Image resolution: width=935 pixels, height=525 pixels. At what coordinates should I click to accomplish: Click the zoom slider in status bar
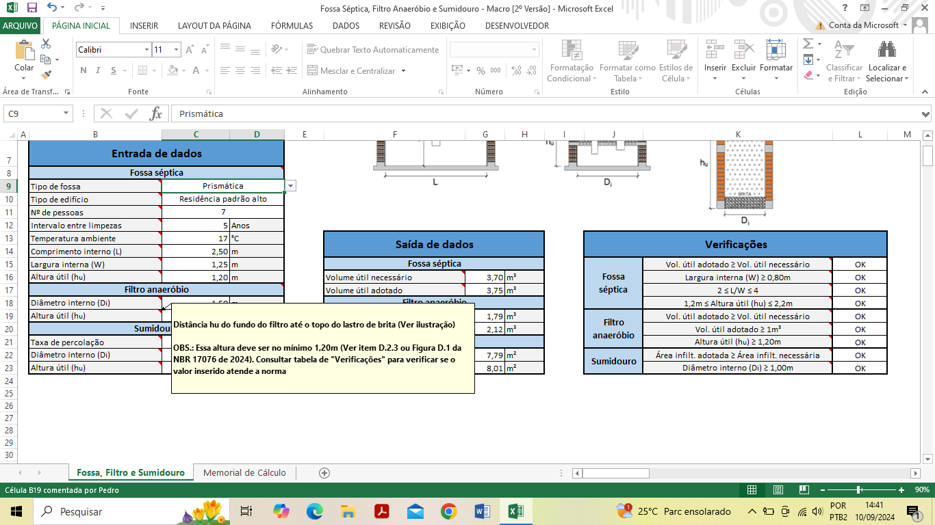[858, 489]
